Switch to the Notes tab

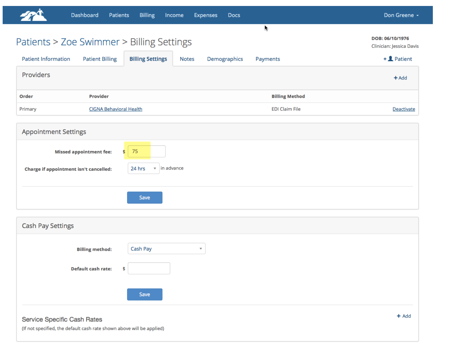coord(187,59)
